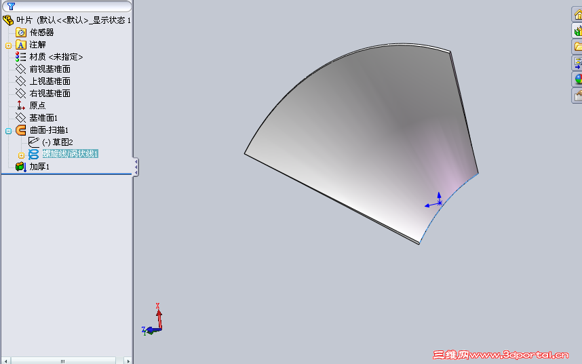Collapse the feature tree panel with its side handle
This screenshot has width=582, height=364.
[x=136, y=167]
